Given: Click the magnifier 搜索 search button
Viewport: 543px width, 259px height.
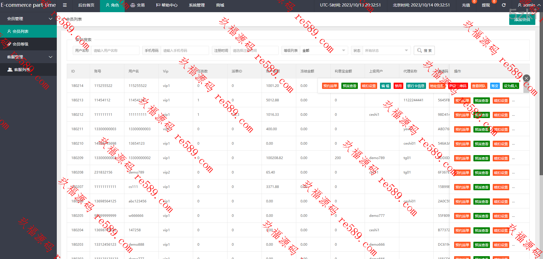Looking at the screenshot, I should 424,50.
